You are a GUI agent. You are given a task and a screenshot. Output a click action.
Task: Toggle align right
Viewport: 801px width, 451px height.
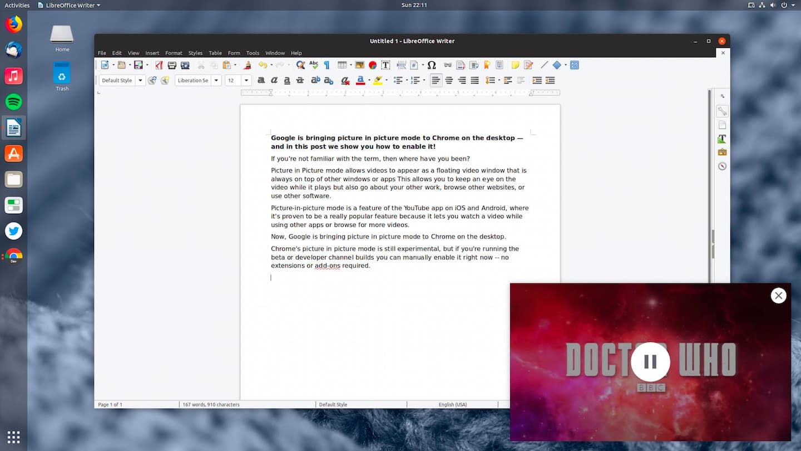tap(462, 80)
